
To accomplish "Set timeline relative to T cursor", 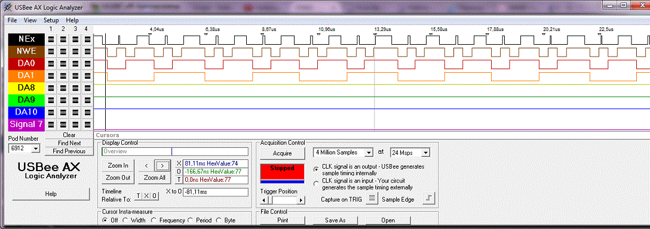I will click(139, 196).
